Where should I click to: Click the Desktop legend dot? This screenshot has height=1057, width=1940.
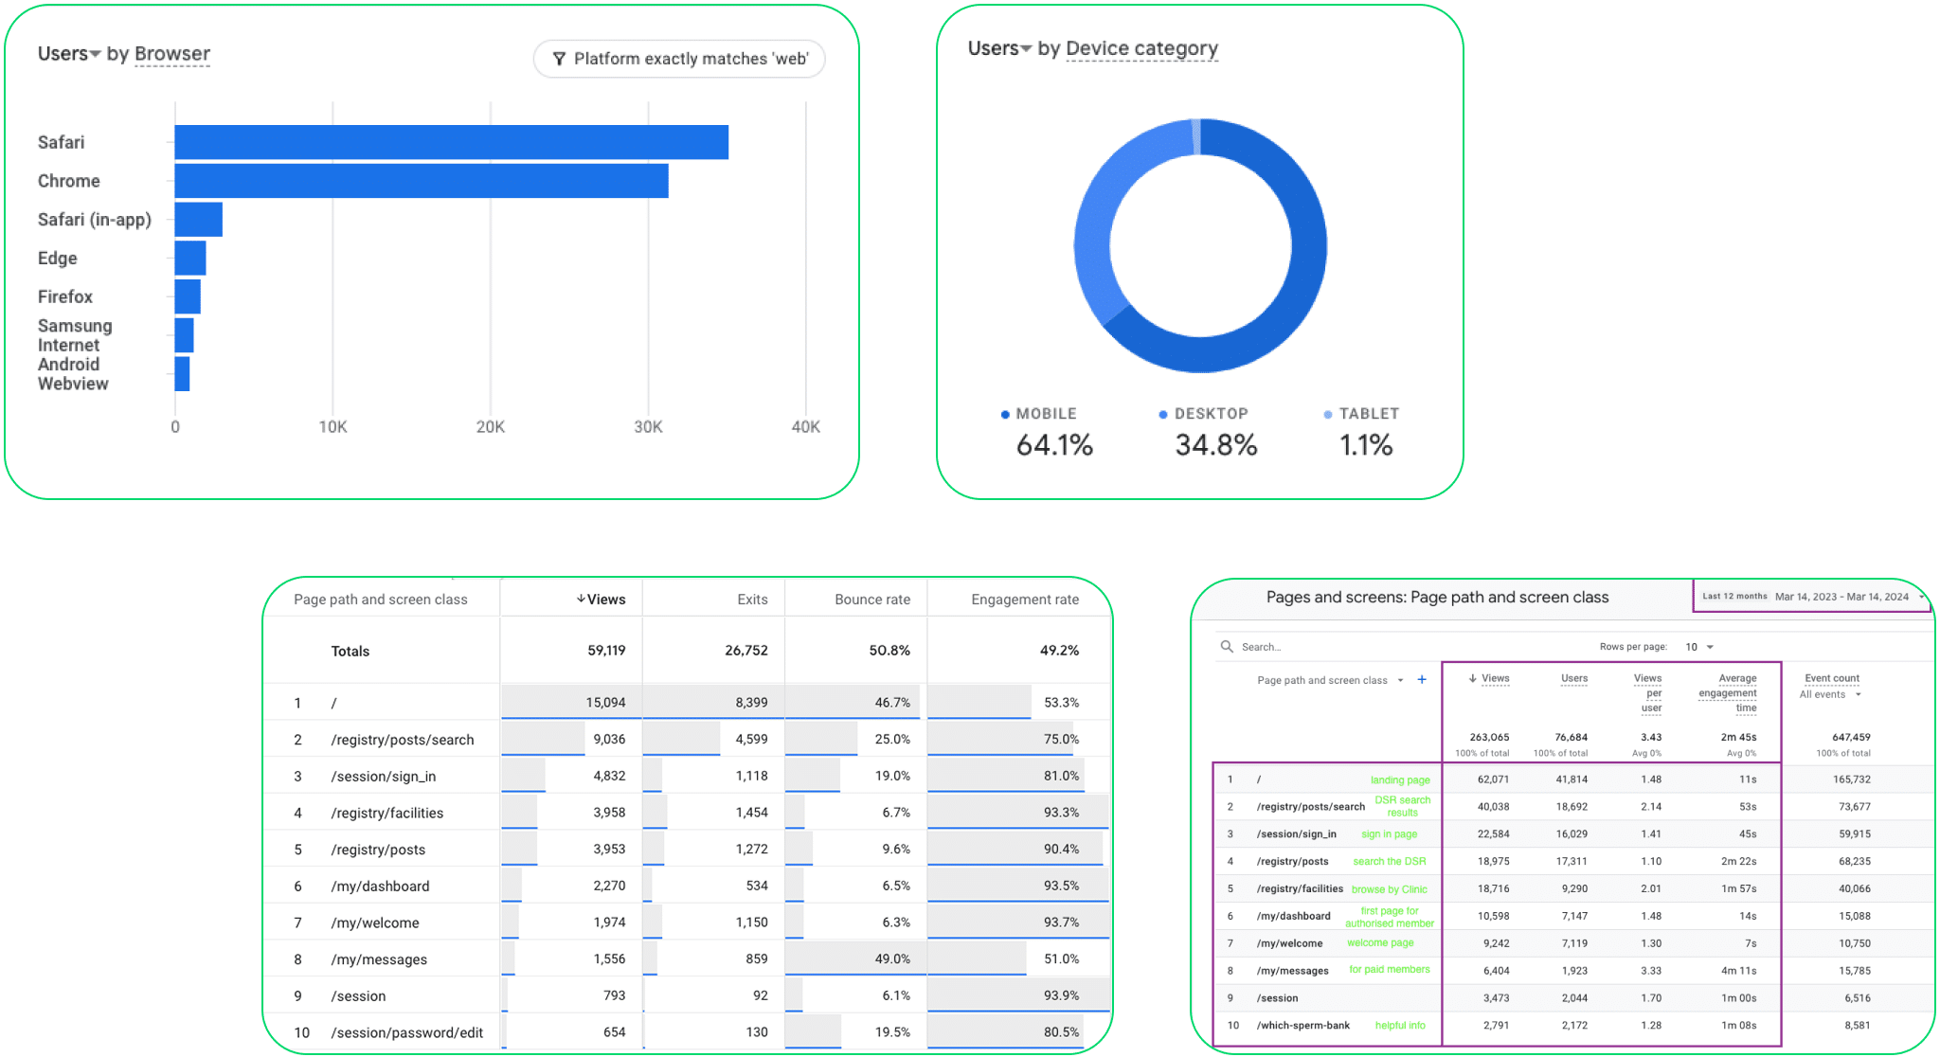1163,415
